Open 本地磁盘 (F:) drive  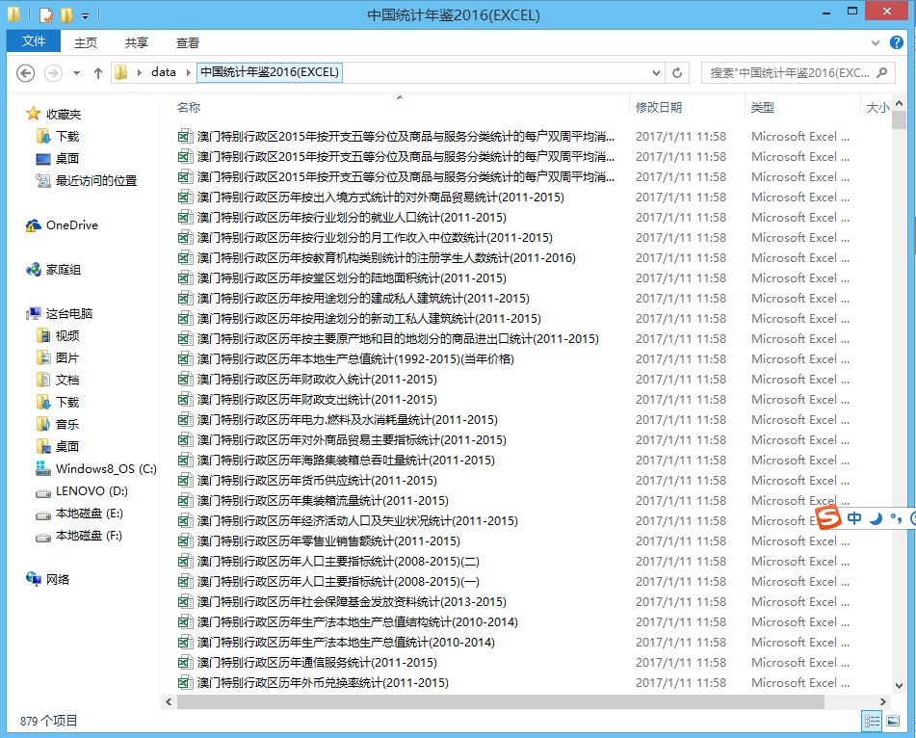[89, 536]
